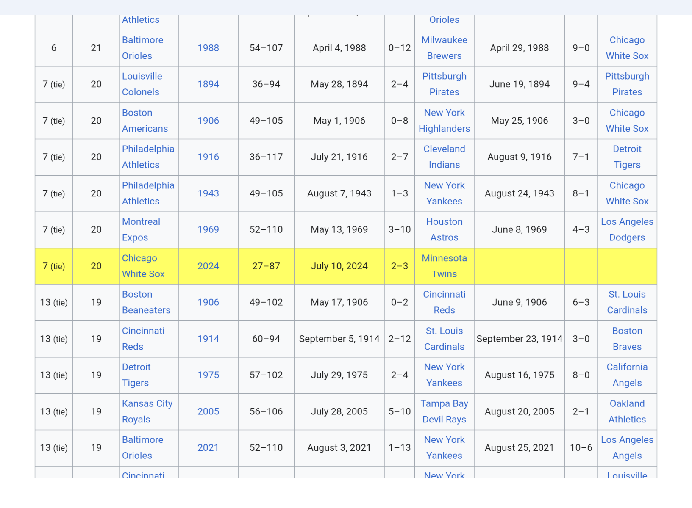Click the highlighted July 10, 2024 cell
The height and width of the screenshot is (508, 692).
pos(339,266)
